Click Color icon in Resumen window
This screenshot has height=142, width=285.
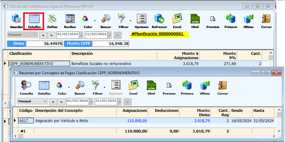[59, 85]
